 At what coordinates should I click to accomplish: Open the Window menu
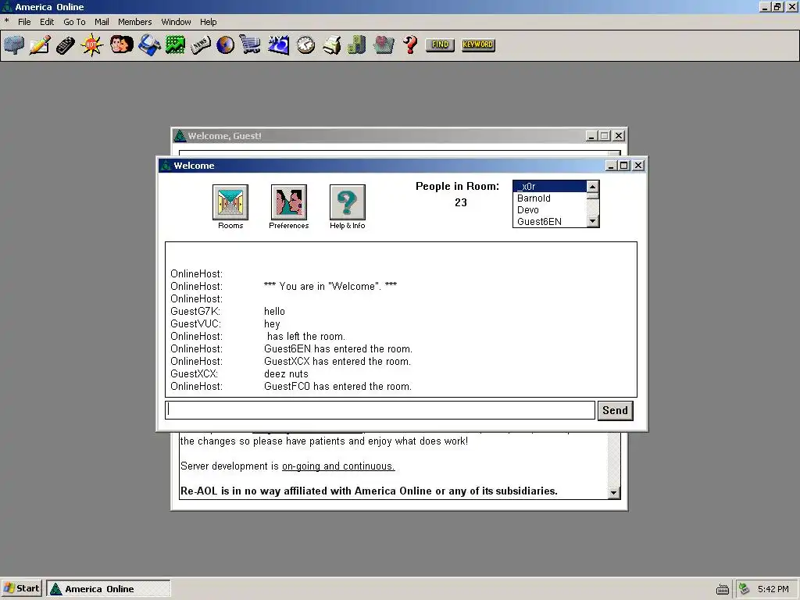176,22
